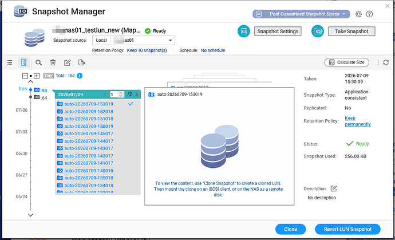Open the settings gear icon
The width and height of the screenshot is (395, 240).
coord(358,14)
